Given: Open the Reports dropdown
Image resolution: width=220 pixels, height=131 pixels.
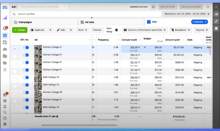Looking at the screenshot, I should pos(202,30).
